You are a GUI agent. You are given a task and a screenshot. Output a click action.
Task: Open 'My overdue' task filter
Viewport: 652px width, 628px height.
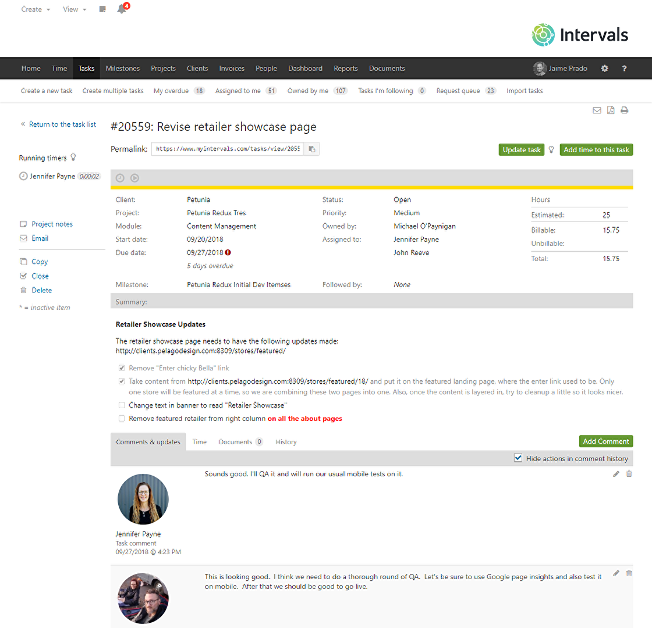point(179,91)
